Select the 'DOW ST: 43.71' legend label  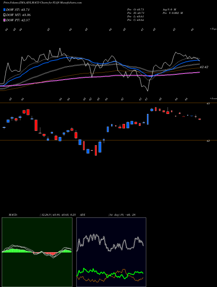18,10
